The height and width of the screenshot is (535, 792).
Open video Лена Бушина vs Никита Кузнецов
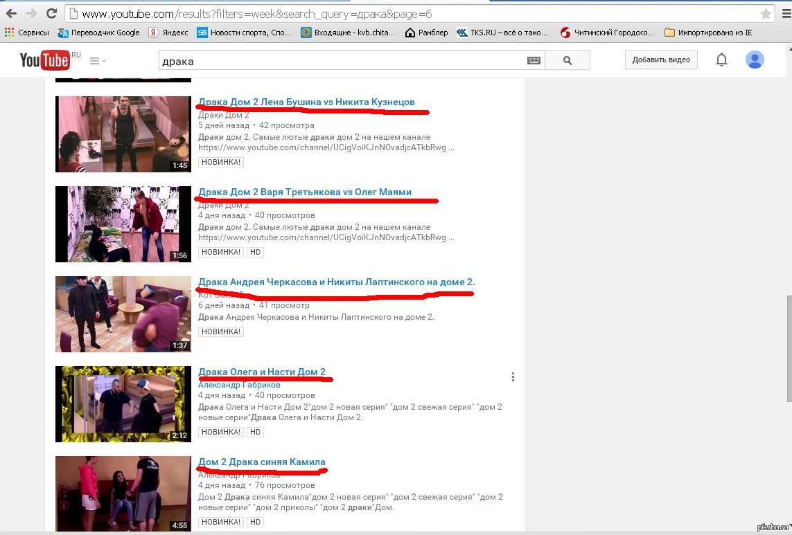(x=306, y=102)
